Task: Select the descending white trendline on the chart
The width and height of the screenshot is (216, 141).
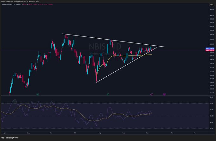Action: [113, 40]
